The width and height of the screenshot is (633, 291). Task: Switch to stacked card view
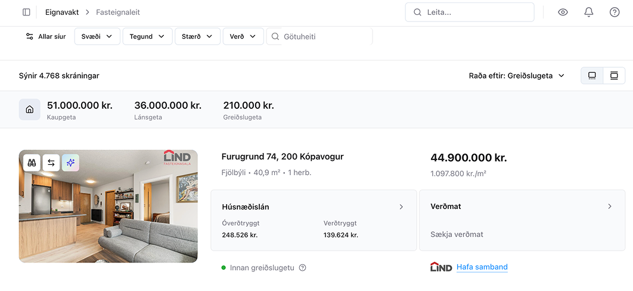point(614,76)
